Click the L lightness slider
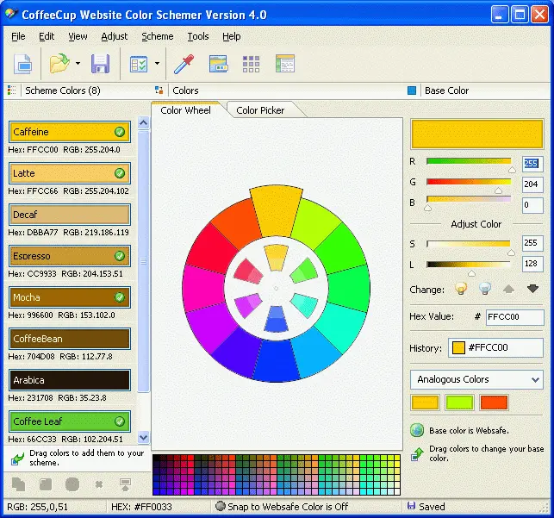This screenshot has width=554, height=518. click(x=469, y=265)
